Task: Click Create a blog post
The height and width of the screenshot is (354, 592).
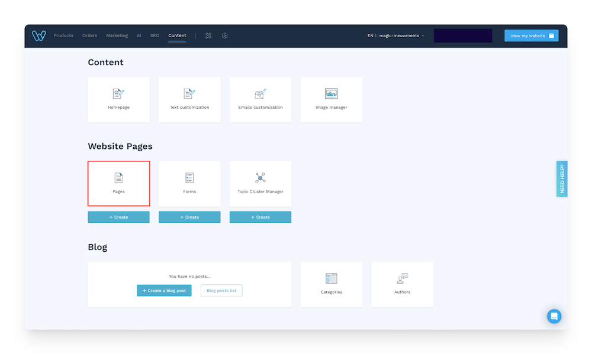Action: tap(164, 290)
